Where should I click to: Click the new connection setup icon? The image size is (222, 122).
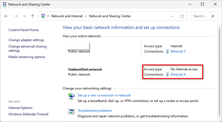[x=71, y=96]
